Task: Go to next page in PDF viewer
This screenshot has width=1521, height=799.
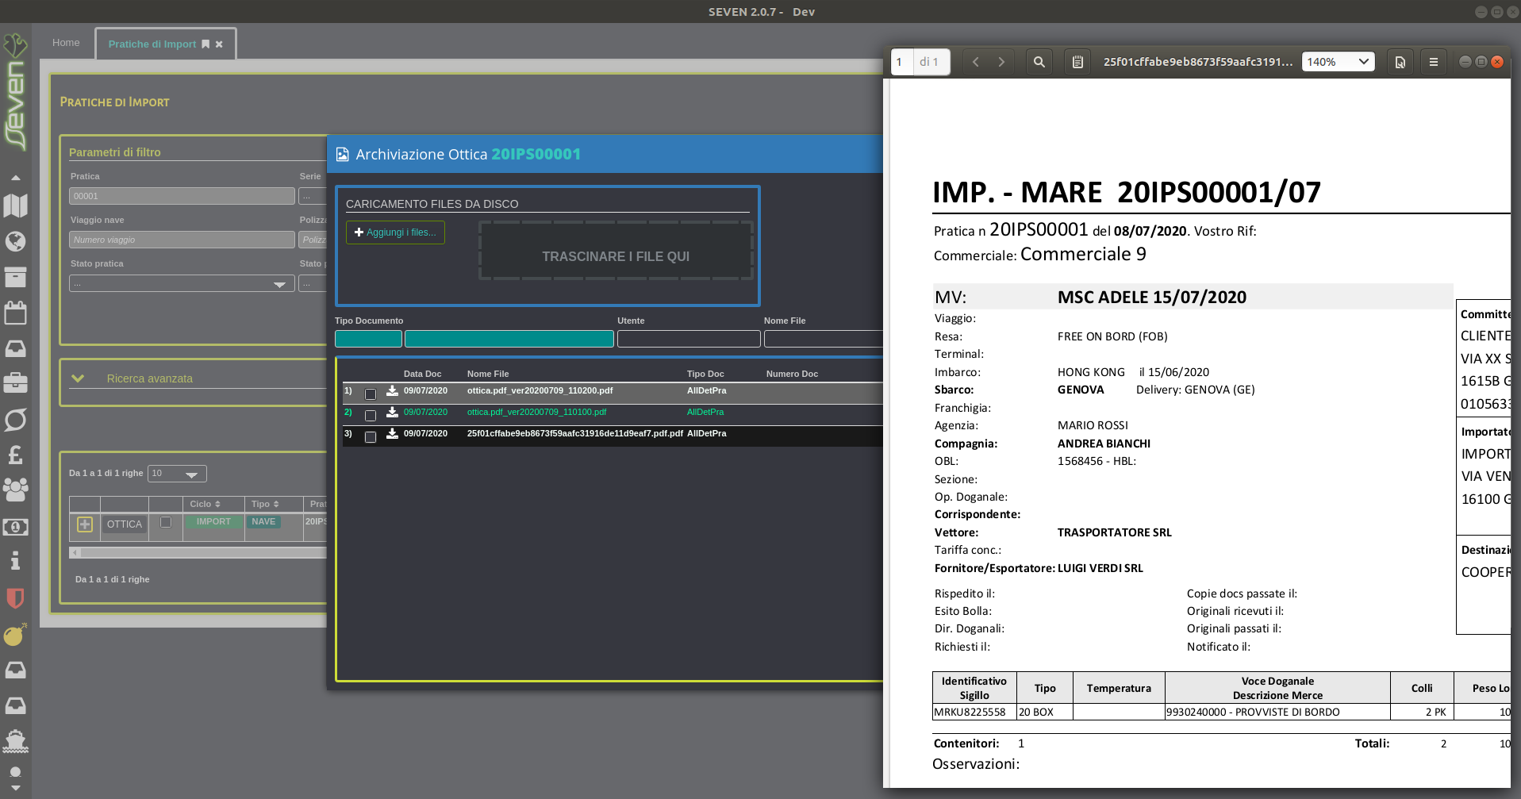Action: click(1001, 62)
